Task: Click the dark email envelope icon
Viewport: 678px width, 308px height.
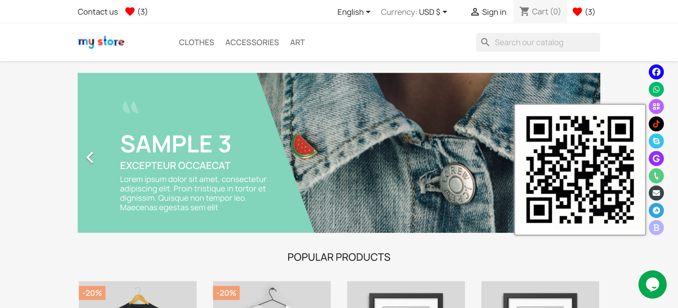Action: [656, 193]
